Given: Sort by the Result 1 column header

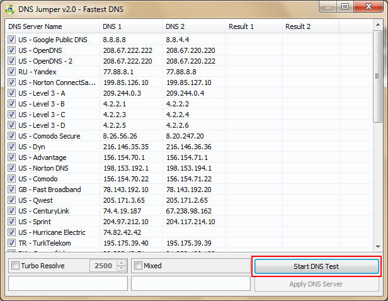Looking at the screenshot, I should (253, 26).
